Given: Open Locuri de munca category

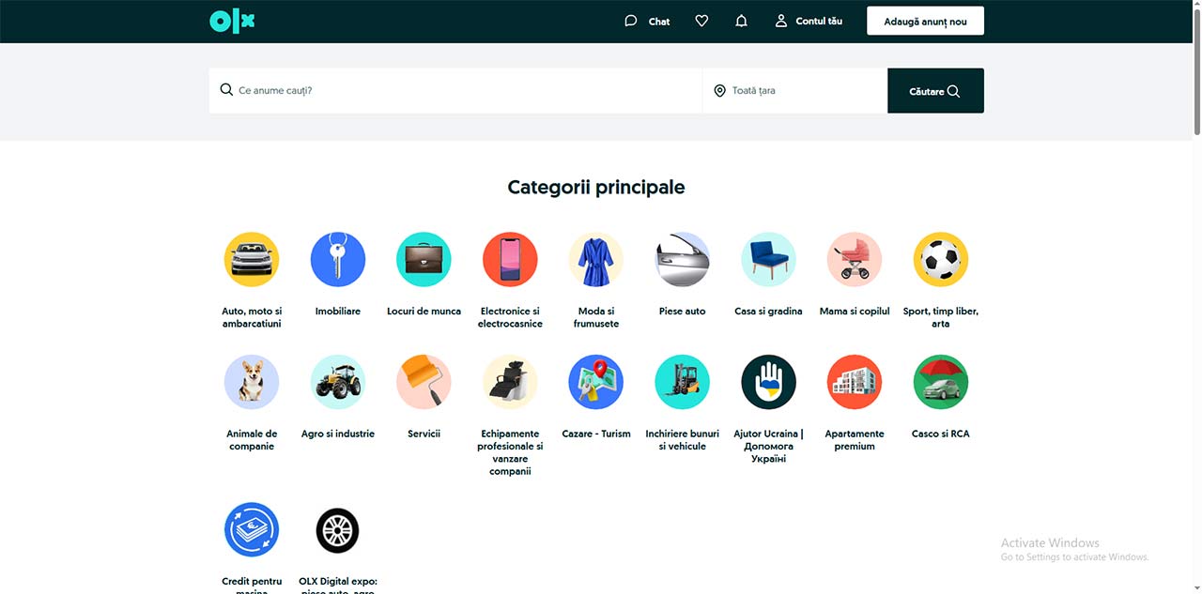Looking at the screenshot, I should click(424, 260).
